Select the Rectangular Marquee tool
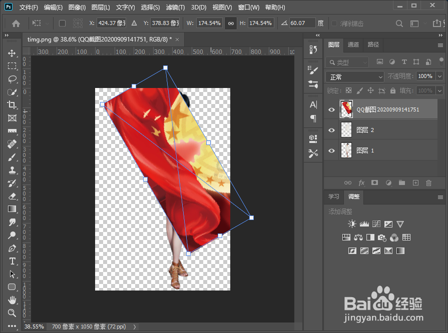The height and width of the screenshot is (333, 448). 12,66
